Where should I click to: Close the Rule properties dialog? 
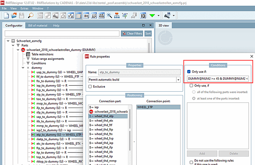click(252, 56)
